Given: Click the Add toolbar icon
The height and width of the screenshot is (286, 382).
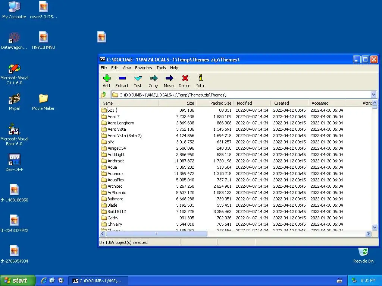Looking at the screenshot, I should (x=106, y=81).
